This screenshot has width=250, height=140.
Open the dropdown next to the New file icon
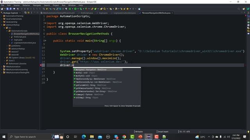[5, 9]
